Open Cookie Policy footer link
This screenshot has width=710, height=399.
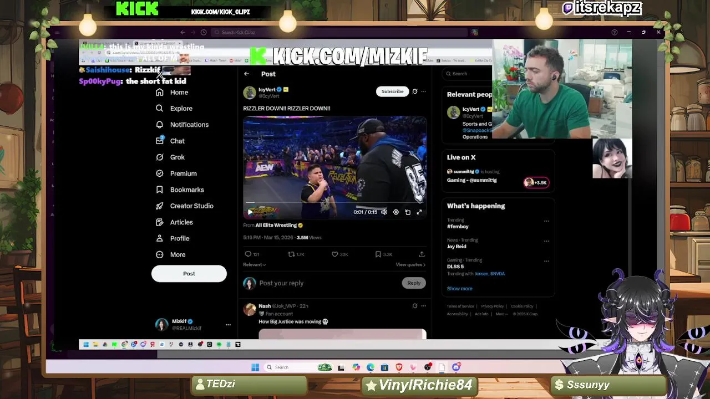[522, 306]
